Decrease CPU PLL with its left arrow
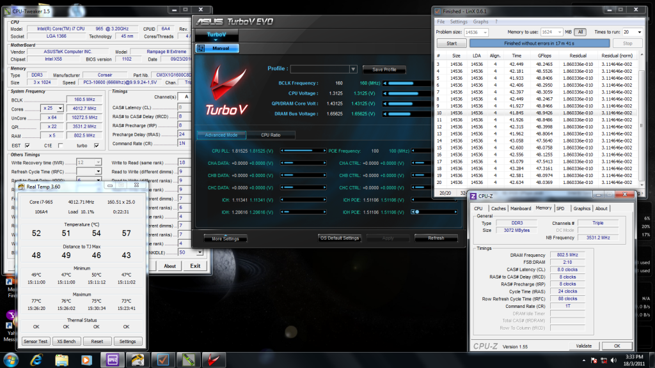The width and height of the screenshot is (655, 368). click(282, 151)
